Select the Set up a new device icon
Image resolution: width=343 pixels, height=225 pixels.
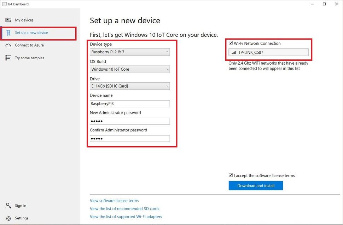[8, 33]
